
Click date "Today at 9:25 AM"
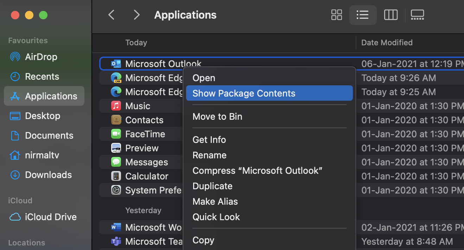coord(399,92)
